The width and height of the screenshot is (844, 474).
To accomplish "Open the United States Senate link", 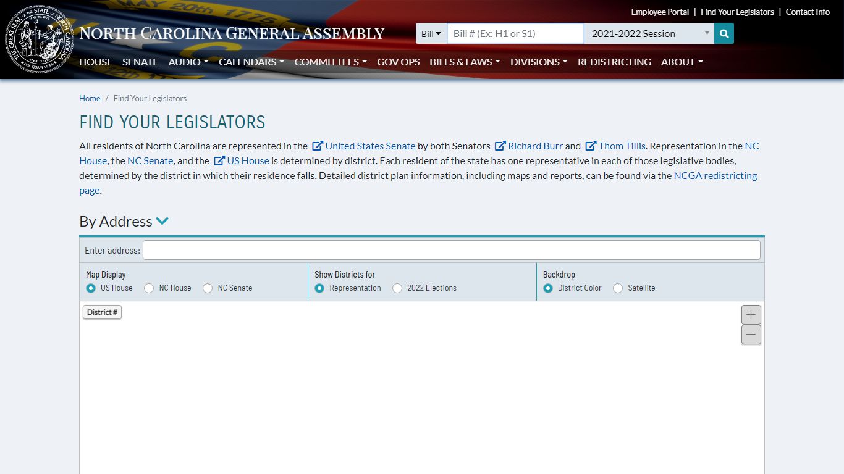I will [x=364, y=146].
